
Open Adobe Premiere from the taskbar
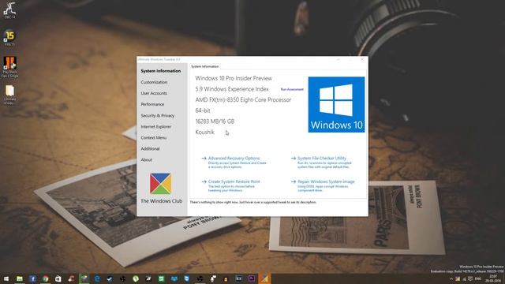[252, 278]
